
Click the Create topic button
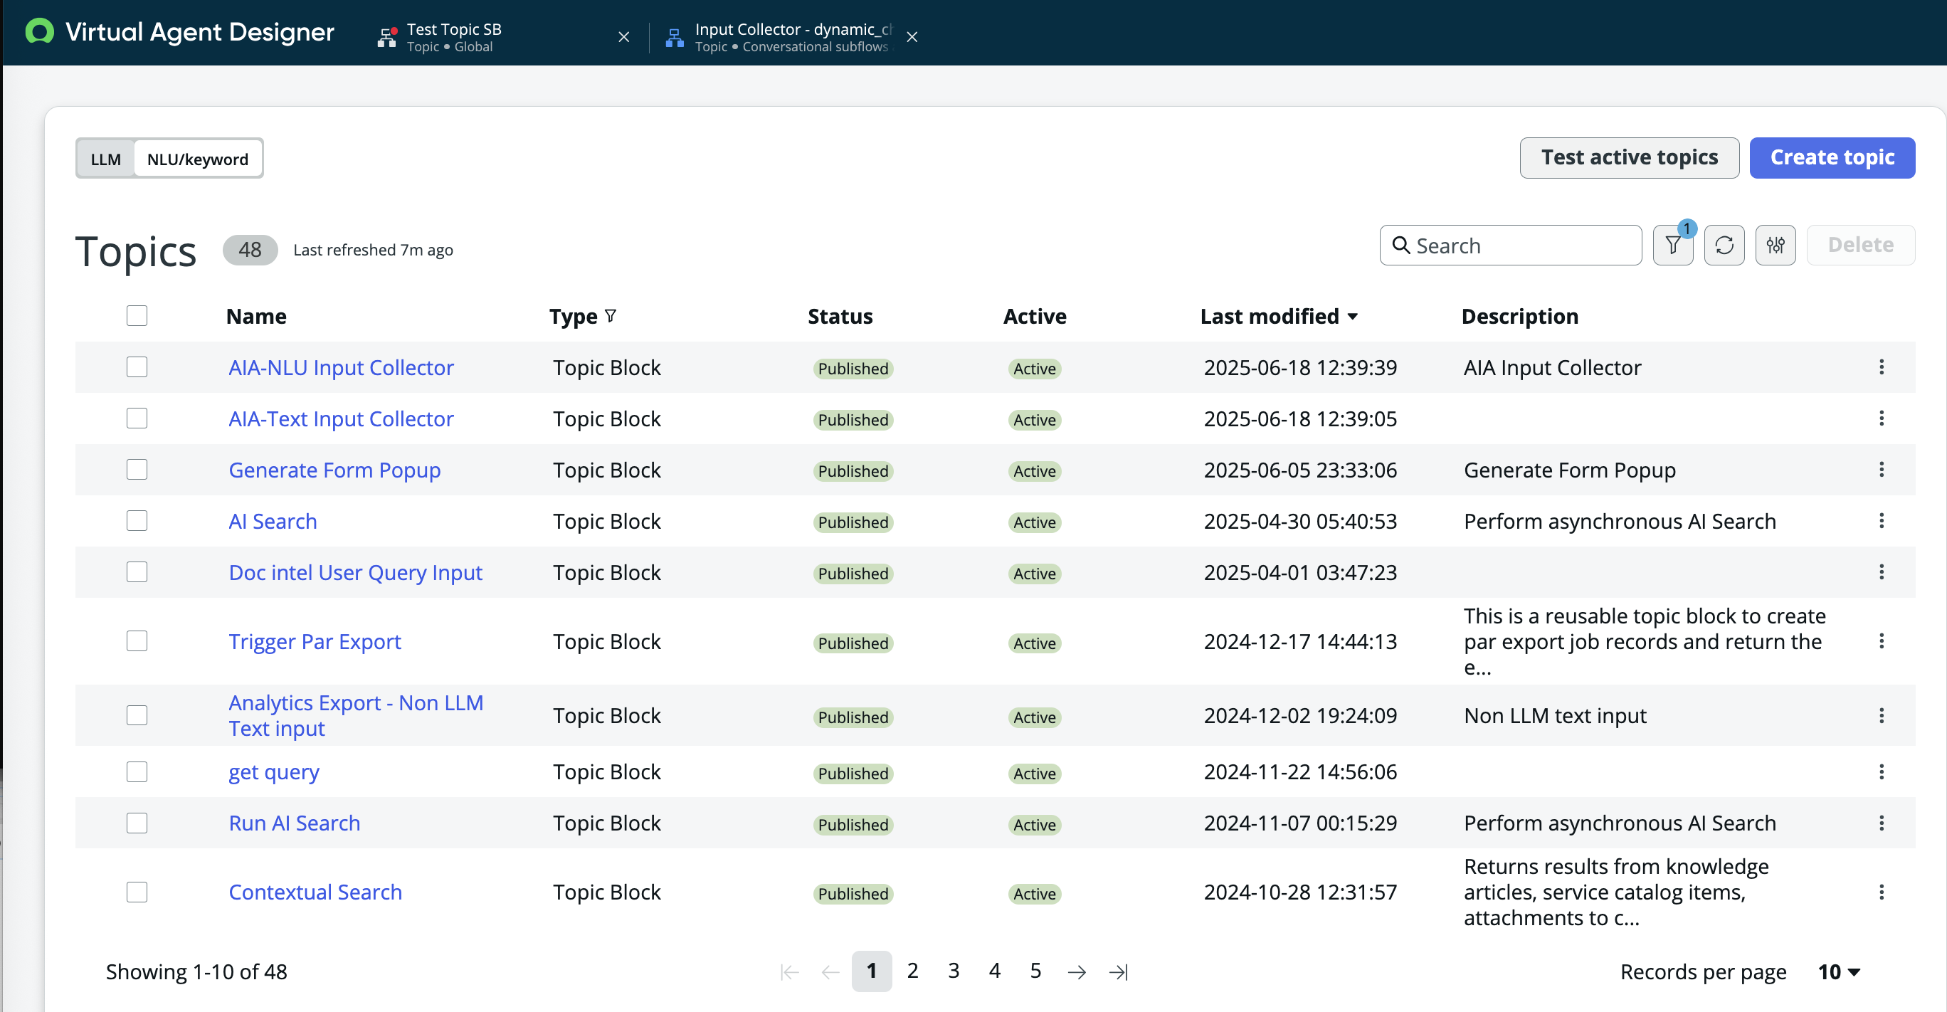point(1832,157)
